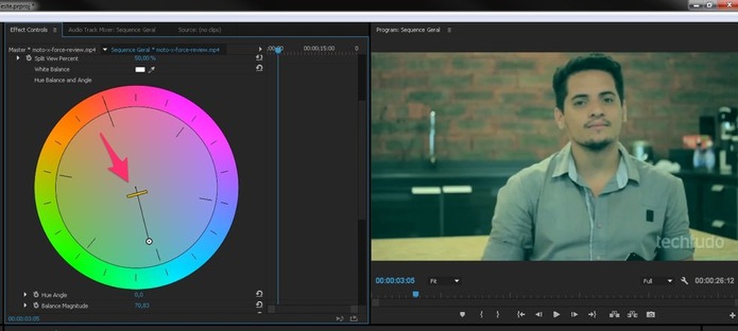The height and width of the screenshot is (331, 738).
Task: Toggle animation stopwatch for Balance Magnitude
Action: (x=35, y=306)
